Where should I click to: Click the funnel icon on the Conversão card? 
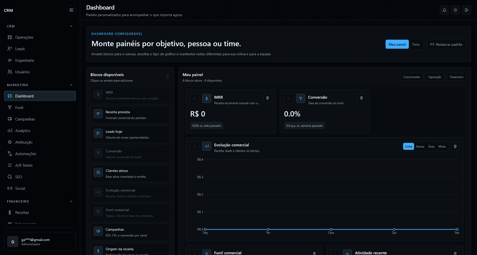click(300, 98)
